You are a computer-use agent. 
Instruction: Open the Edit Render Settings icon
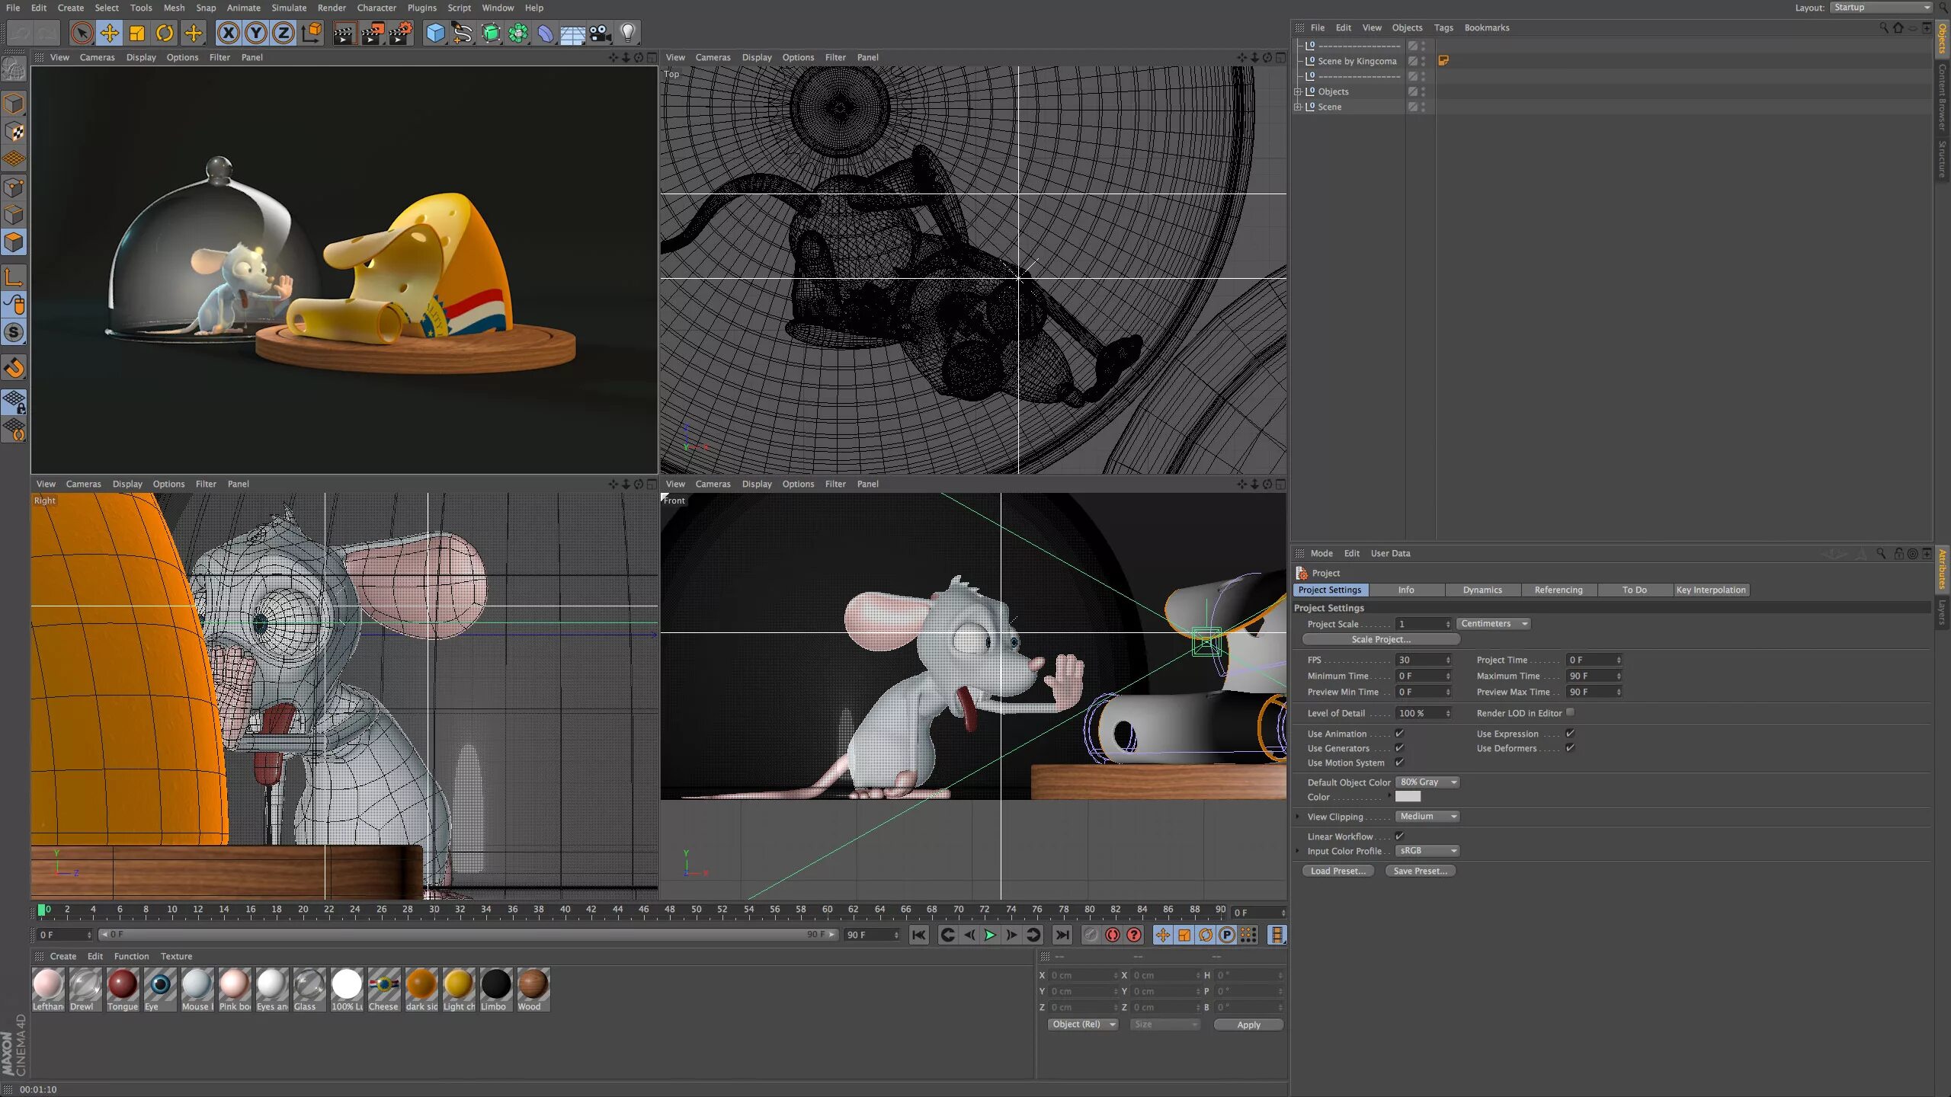click(x=400, y=33)
